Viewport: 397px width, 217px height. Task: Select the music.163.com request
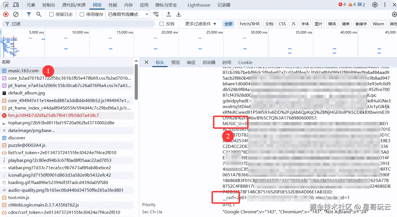tap(67, 71)
